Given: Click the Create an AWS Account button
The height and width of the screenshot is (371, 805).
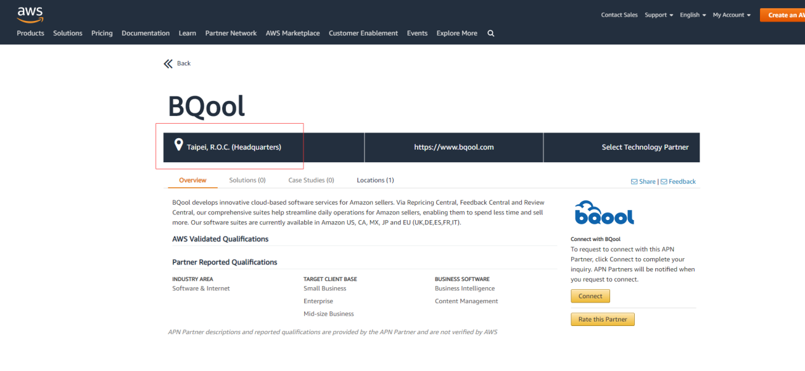Looking at the screenshot, I should click(783, 15).
